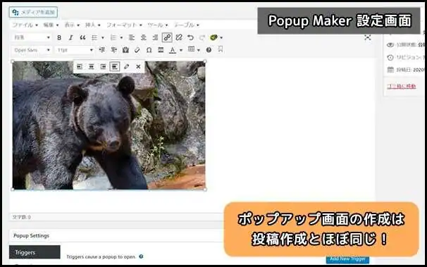Select no alignment in image toolbar
427x267 pixels.
point(115,66)
